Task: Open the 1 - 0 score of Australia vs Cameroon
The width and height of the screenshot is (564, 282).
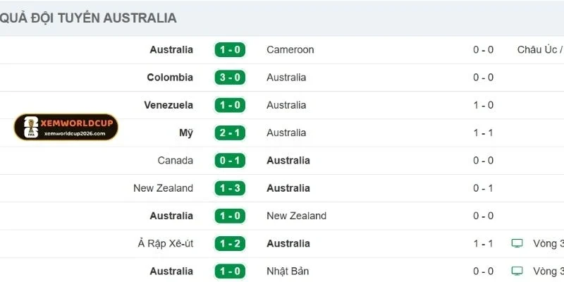Action: coord(230,50)
